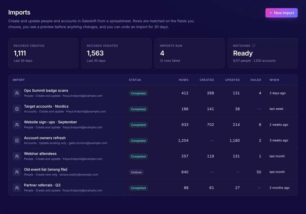
Task: Click the 119 created value
Action: pos(210,156)
